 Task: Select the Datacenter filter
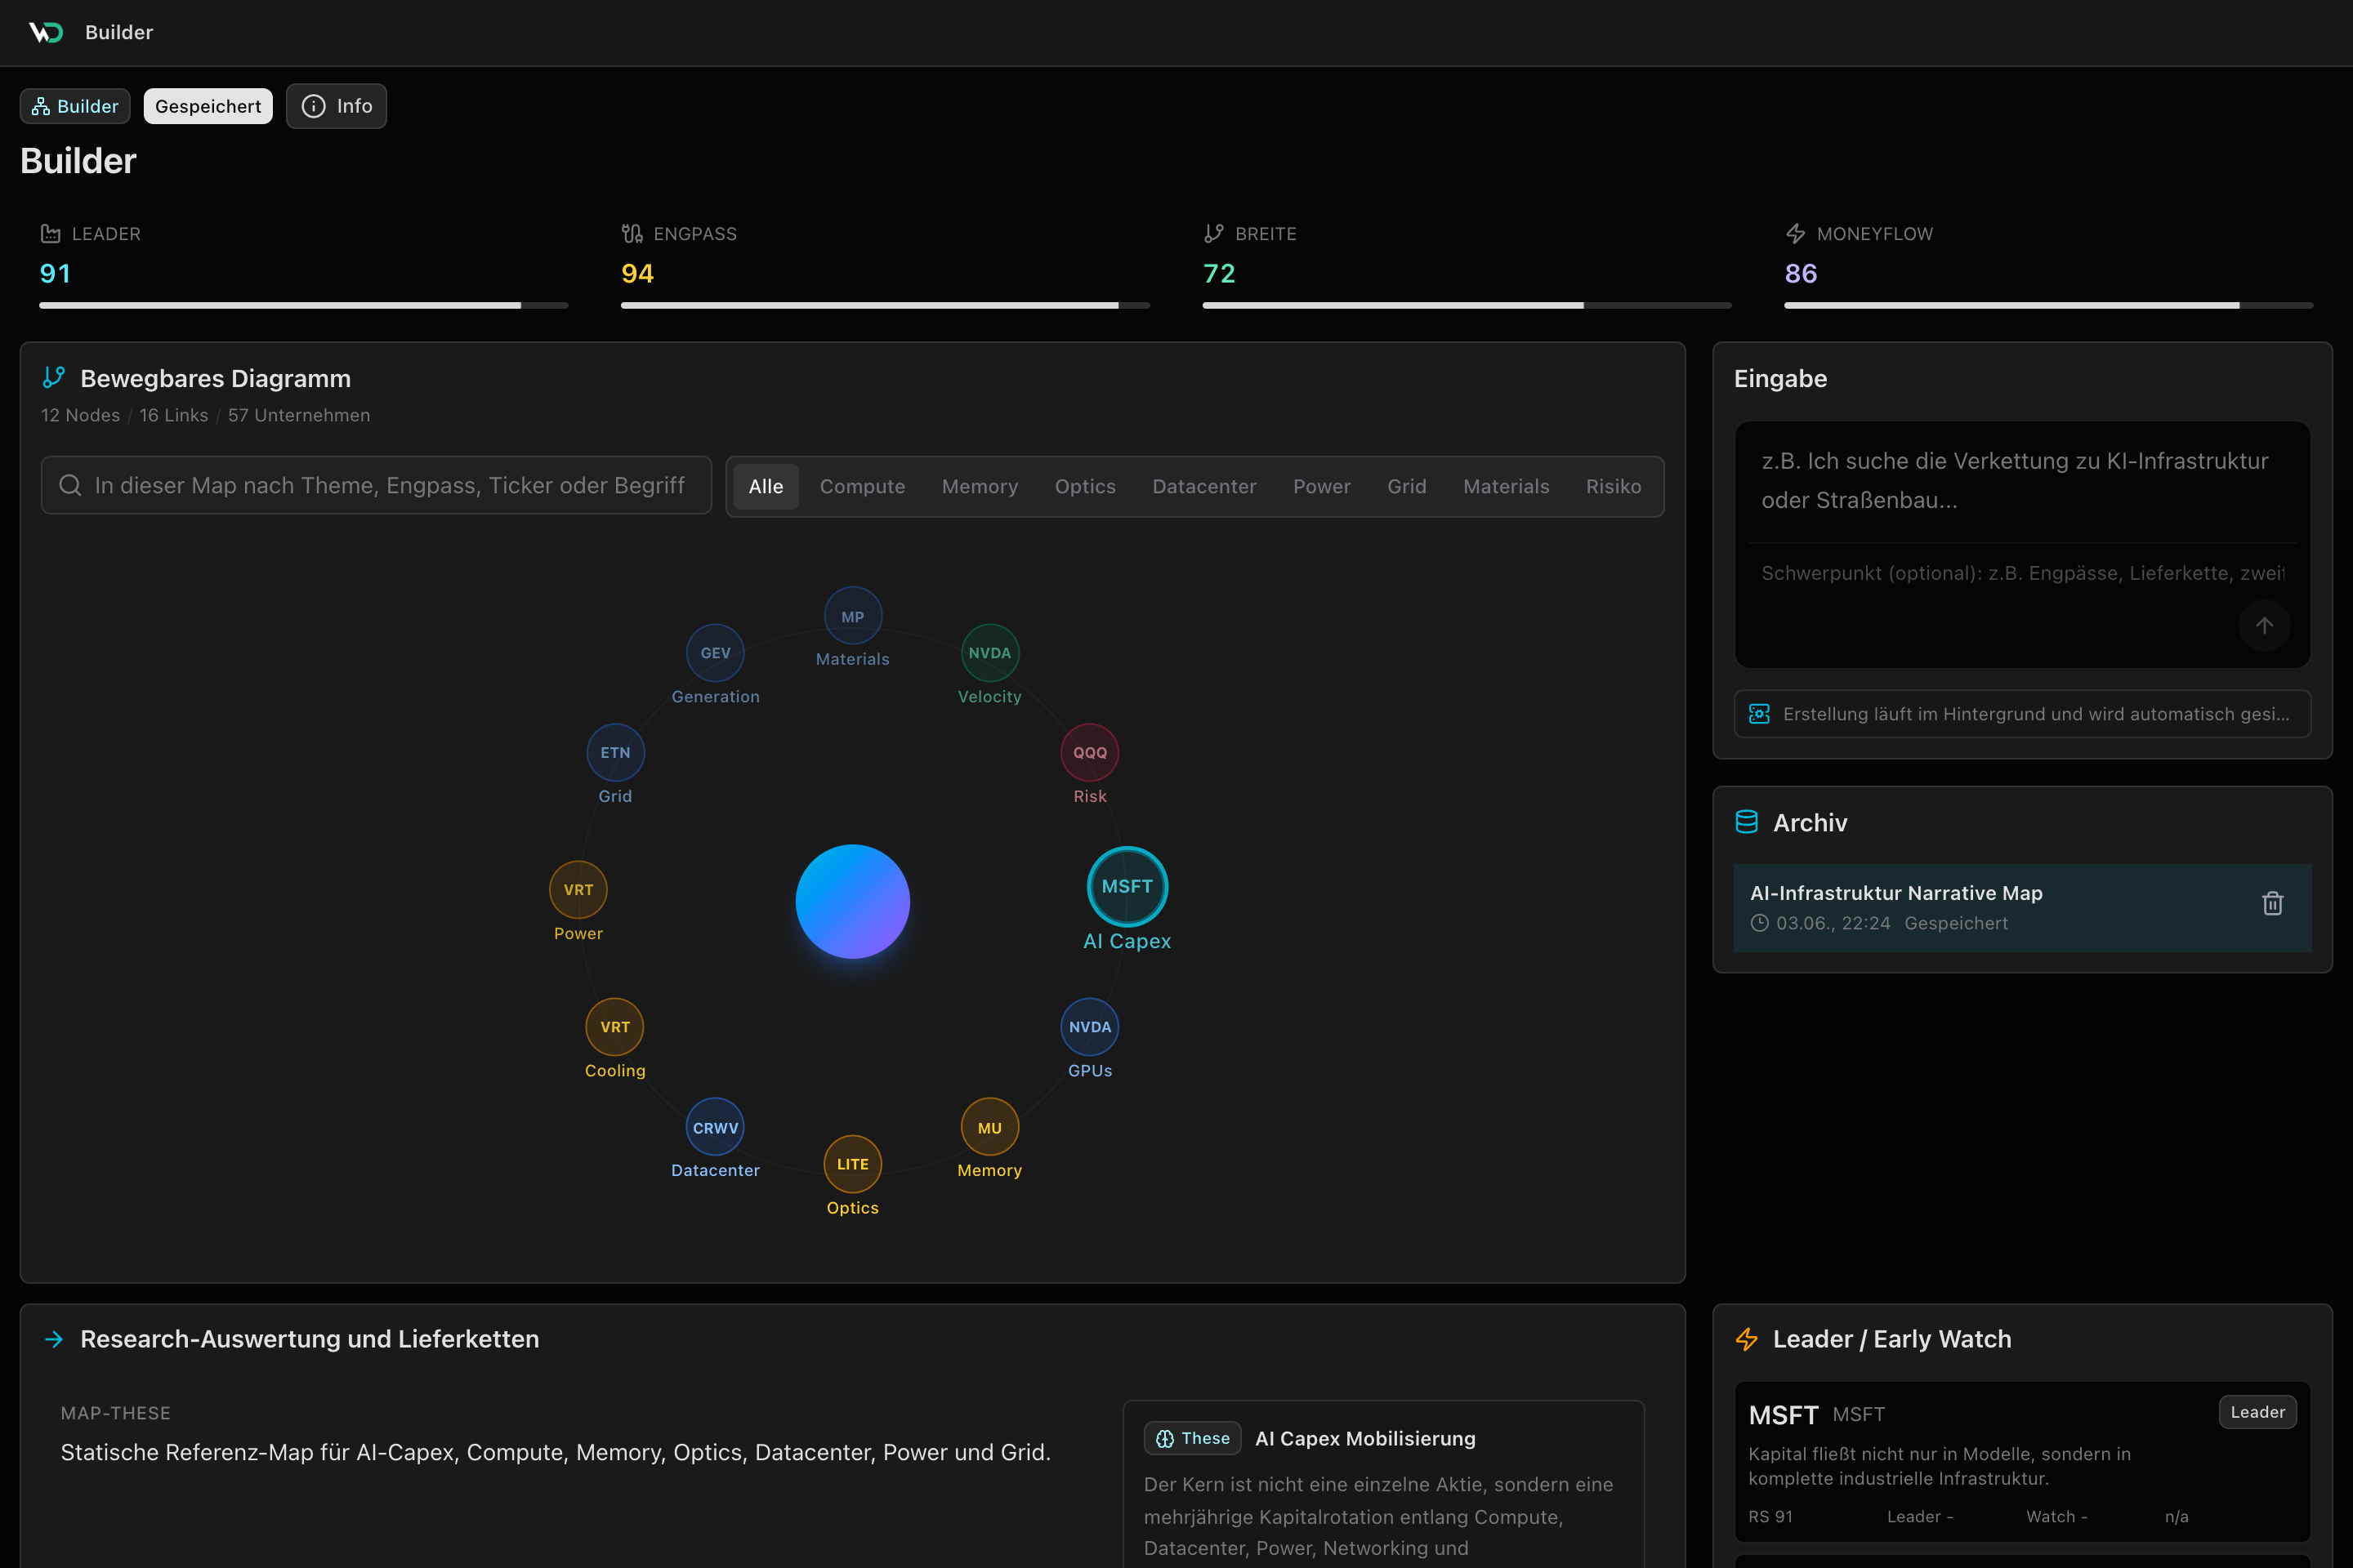pos(1204,487)
